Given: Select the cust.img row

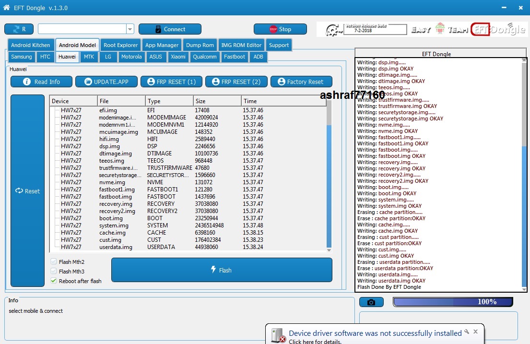Looking at the screenshot, I should (x=188, y=240).
